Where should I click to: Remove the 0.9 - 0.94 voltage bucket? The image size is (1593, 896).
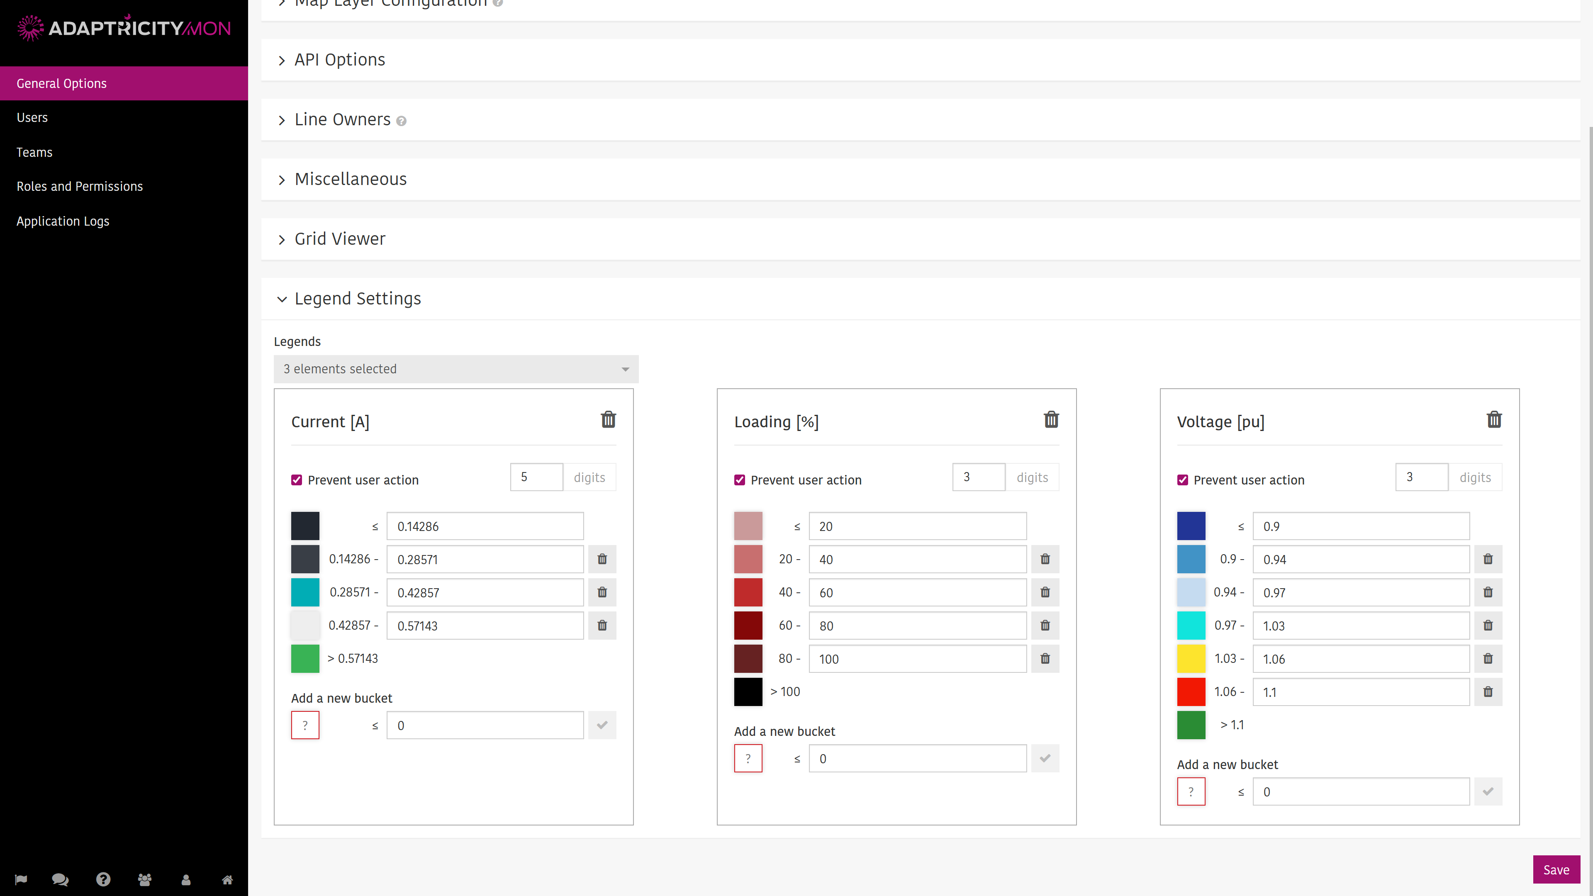(x=1488, y=559)
